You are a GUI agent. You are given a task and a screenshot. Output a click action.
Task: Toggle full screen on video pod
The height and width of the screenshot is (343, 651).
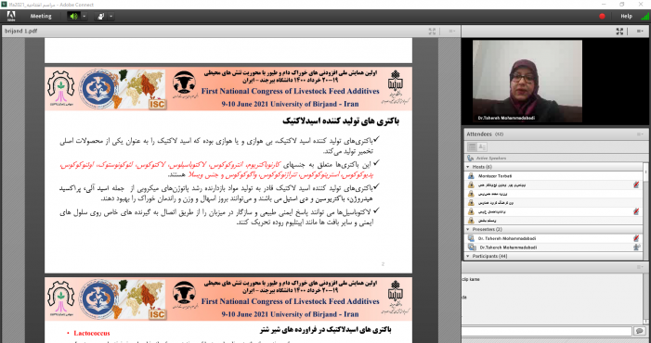pyautogui.click(x=619, y=32)
